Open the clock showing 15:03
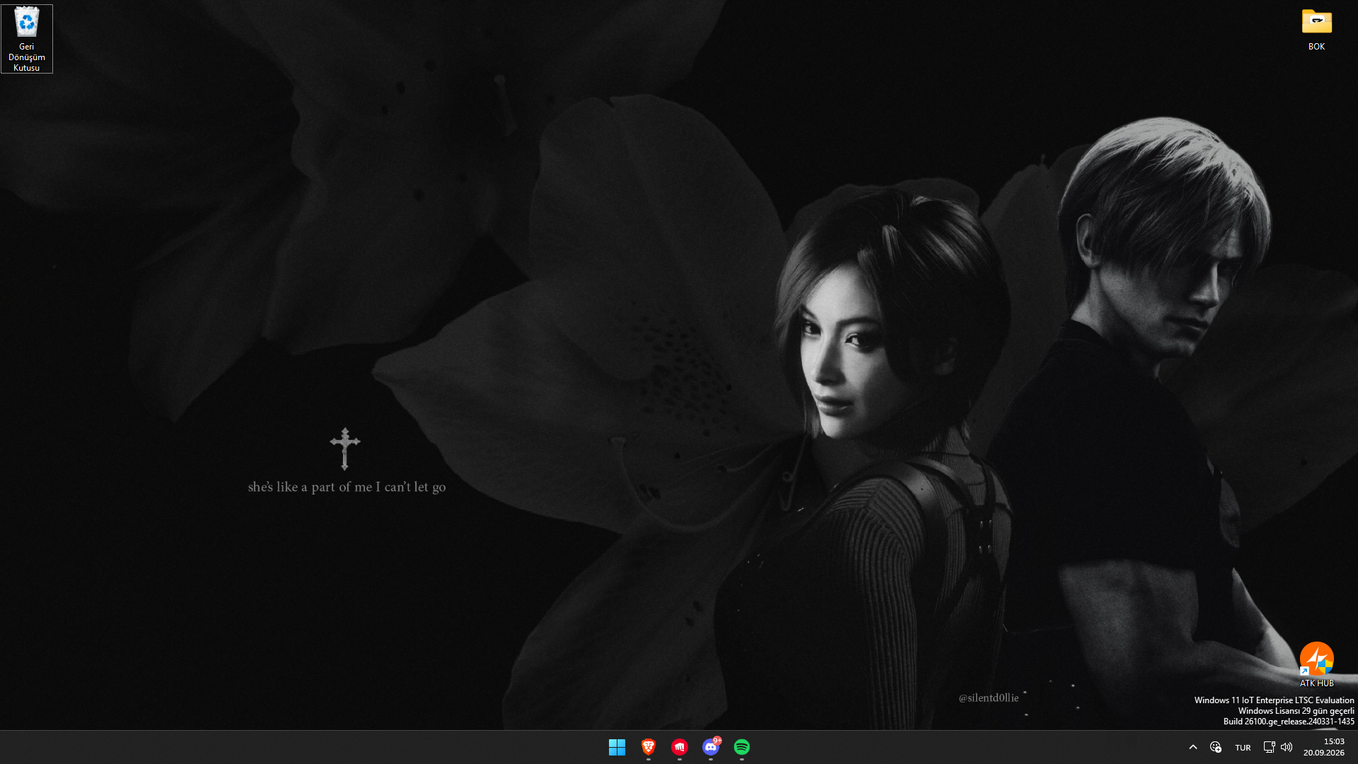Viewport: 1358px width, 764px height. (x=1324, y=747)
